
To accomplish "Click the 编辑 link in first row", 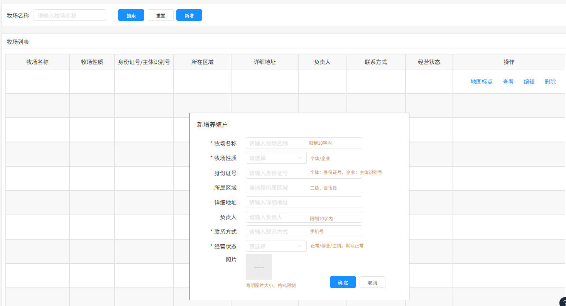I will 529,81.
